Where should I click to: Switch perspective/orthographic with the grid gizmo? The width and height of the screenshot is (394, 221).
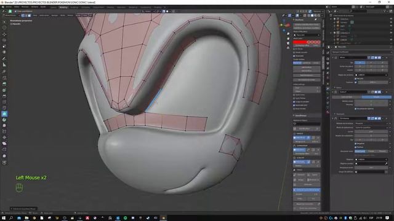click(x=288, y=48)
